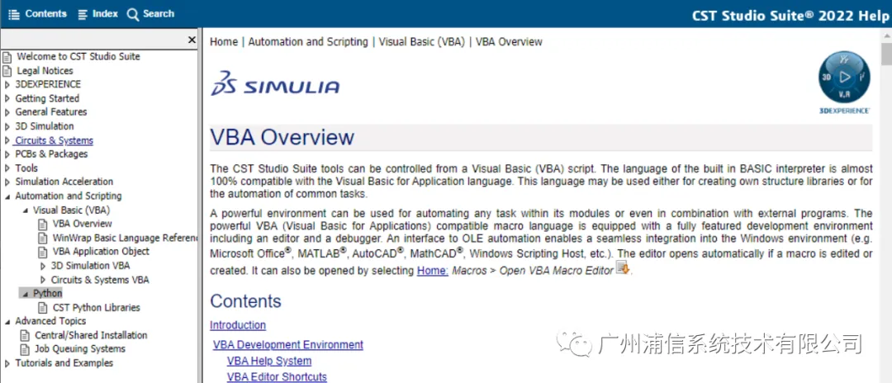Collapse the Automation and Scripting node
The height and width of the screenshot is (383, 892).
[7, 196]
